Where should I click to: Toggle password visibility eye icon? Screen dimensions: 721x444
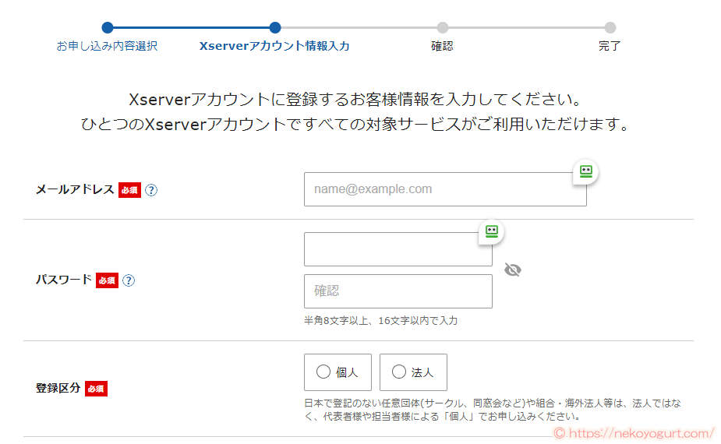coord(513,270)
